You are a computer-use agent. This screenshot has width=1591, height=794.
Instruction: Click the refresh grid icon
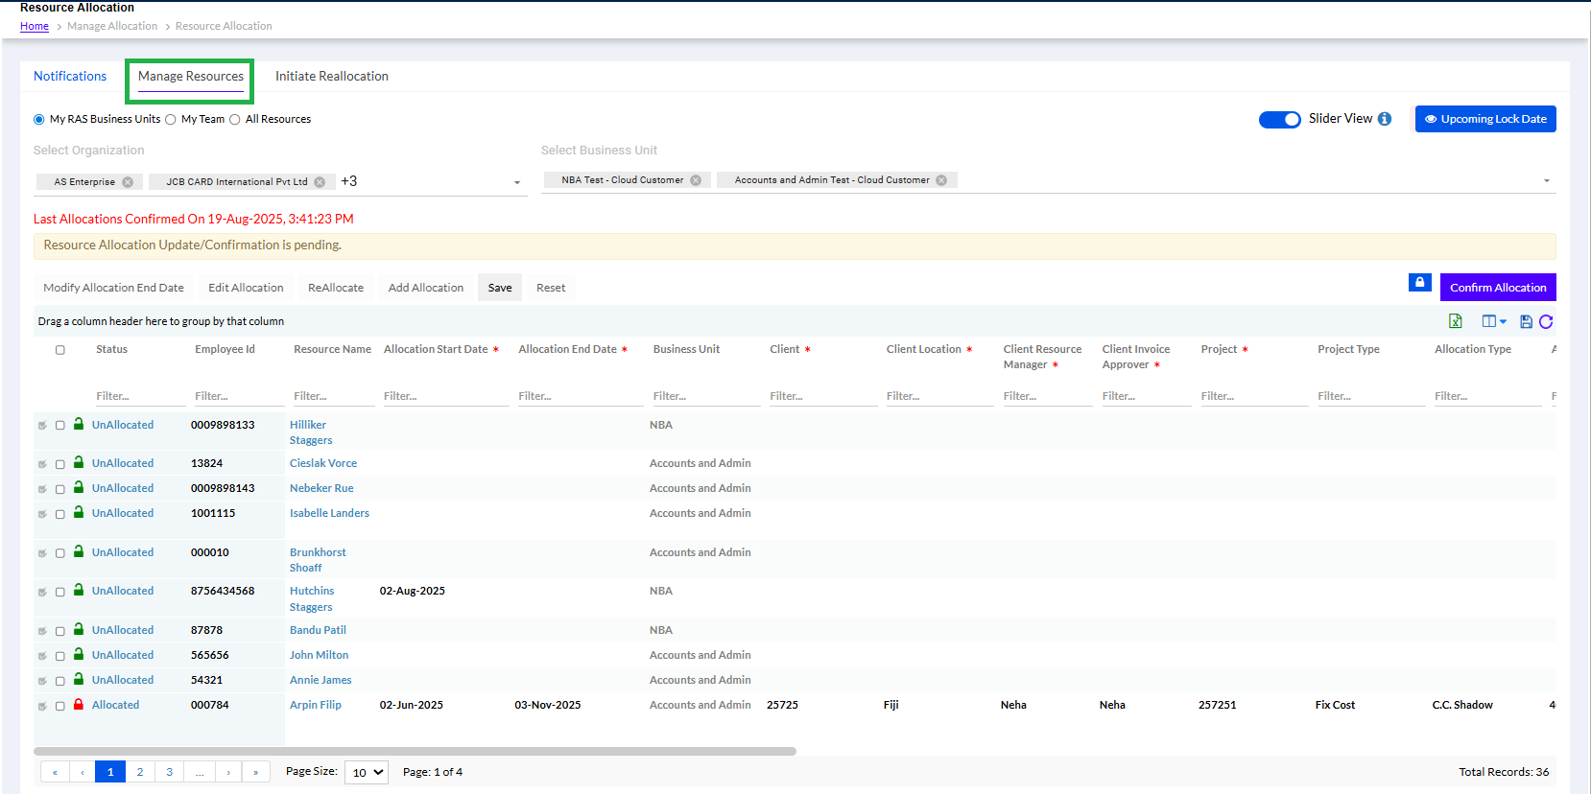pyautogui.click(x=1546, y=321)
